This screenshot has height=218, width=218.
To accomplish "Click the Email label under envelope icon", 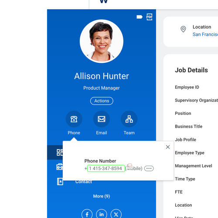I will 102,133.
